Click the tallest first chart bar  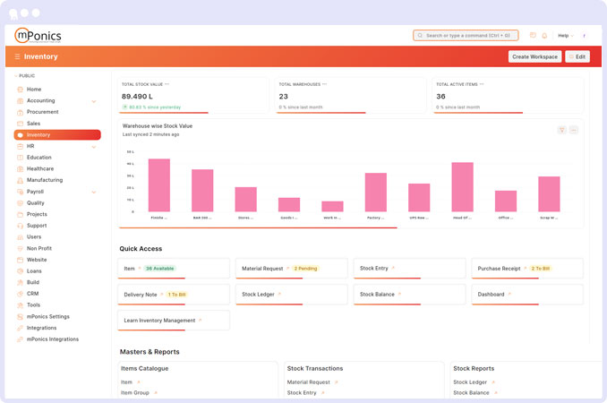click(159, 185)
